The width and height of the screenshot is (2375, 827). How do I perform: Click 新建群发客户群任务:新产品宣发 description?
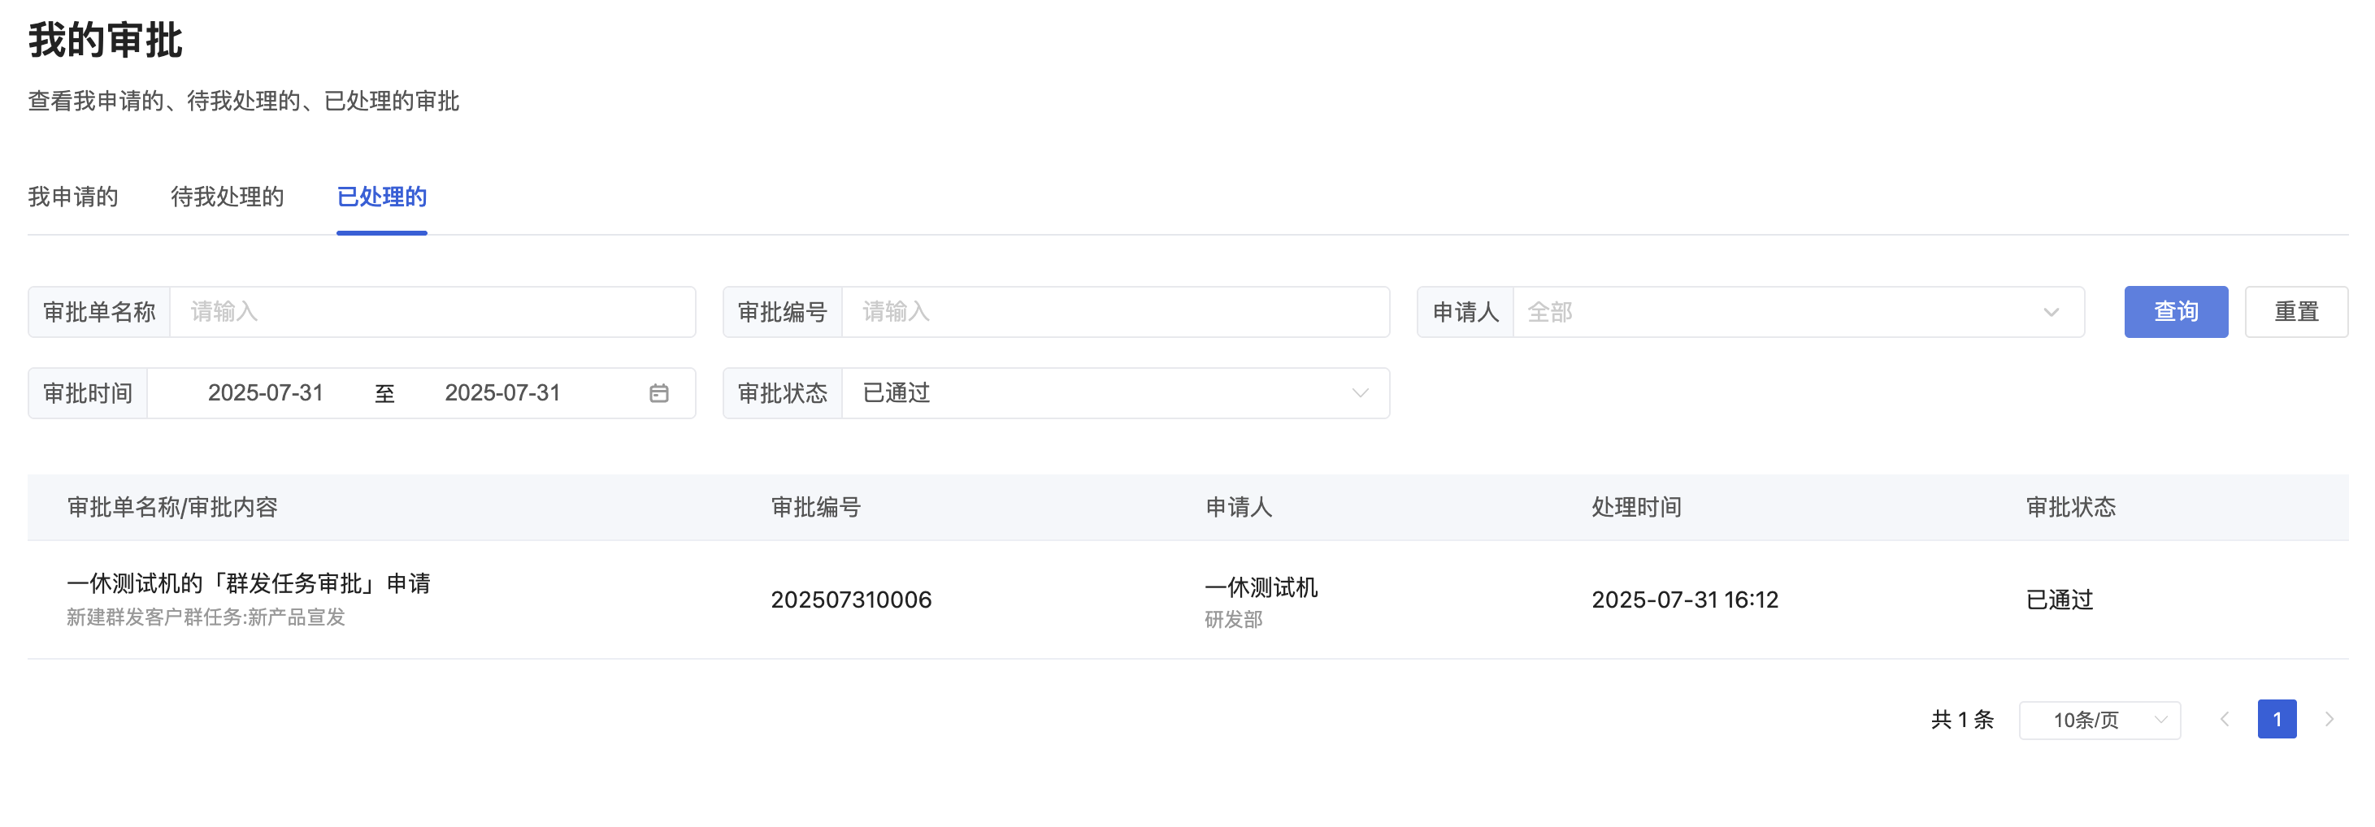point(206,617)
